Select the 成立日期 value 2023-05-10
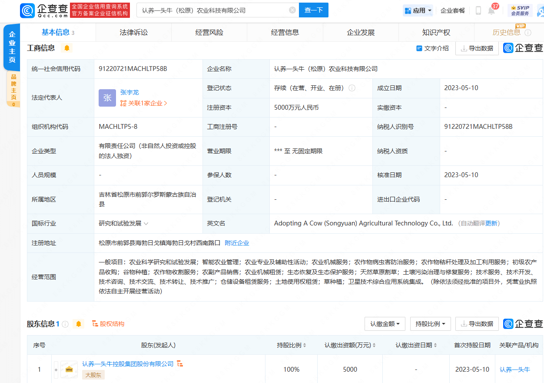Screen dimensions: 544x383 (461, 88)
